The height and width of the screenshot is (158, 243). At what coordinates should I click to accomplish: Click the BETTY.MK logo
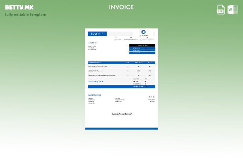(x=19, y=7)
